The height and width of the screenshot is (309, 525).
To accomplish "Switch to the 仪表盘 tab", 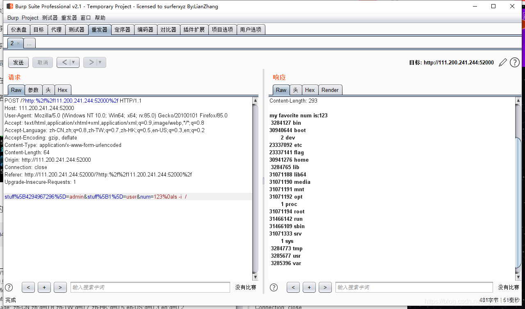I will tap(18, 30).
